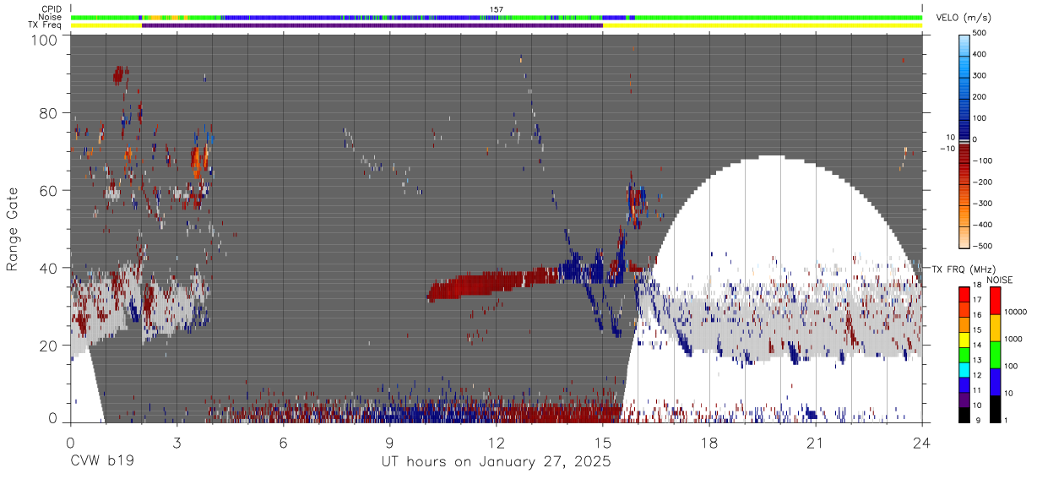Click the Noise indicator strip above plot

[497, 17]
